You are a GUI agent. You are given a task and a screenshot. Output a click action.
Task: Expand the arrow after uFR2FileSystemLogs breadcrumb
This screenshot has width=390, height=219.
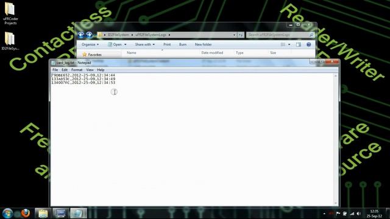click(169, 35)
